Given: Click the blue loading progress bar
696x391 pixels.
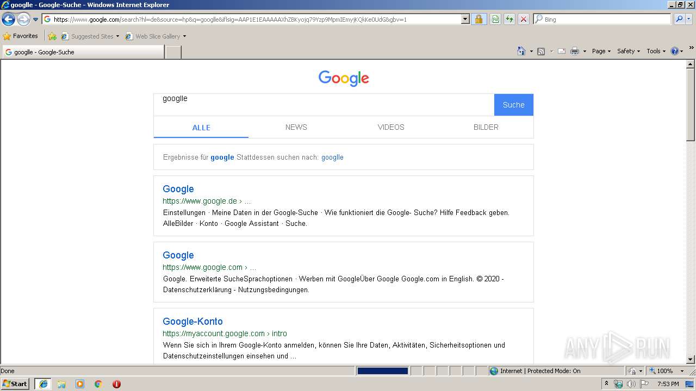Looking at the screenshot, I should click(x=382, y=371).
